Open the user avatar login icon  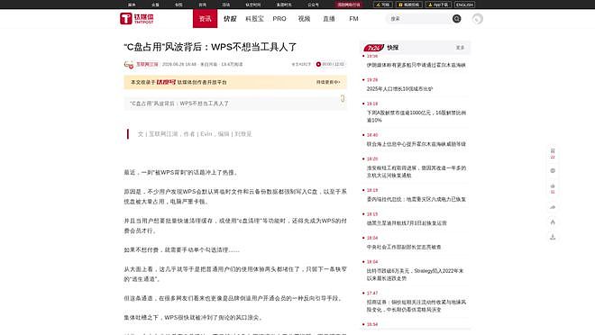click(478, 19)
